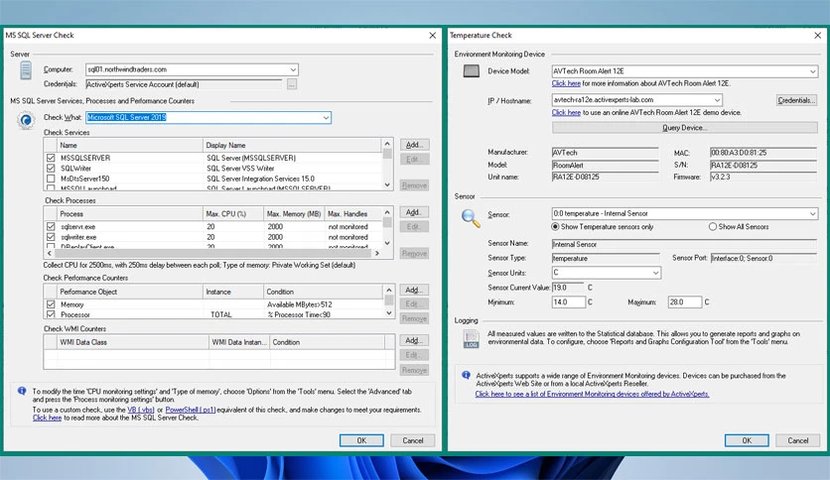Click OK in MS SQL Server Check dialog
This screenshot has width=830, height=480.
[x=361, y=440]
